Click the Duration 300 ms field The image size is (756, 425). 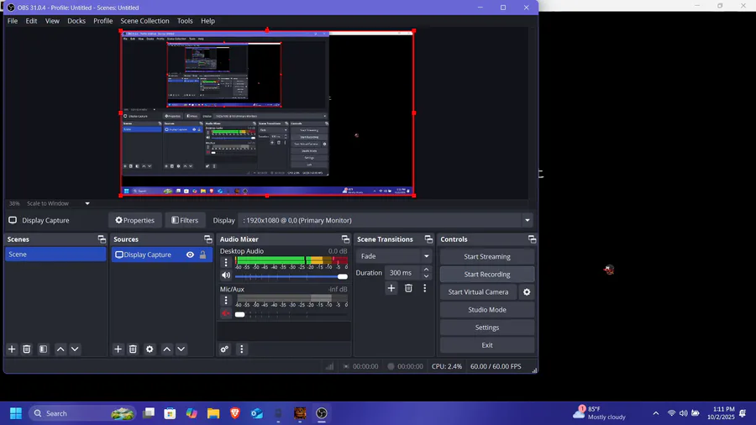click(x=403, y=273)
